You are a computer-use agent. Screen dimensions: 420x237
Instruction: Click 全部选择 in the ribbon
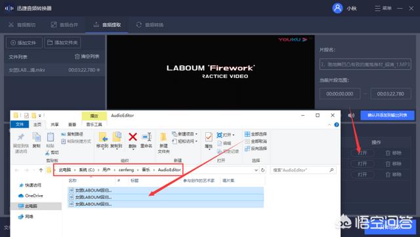click(x=256, y=134)
